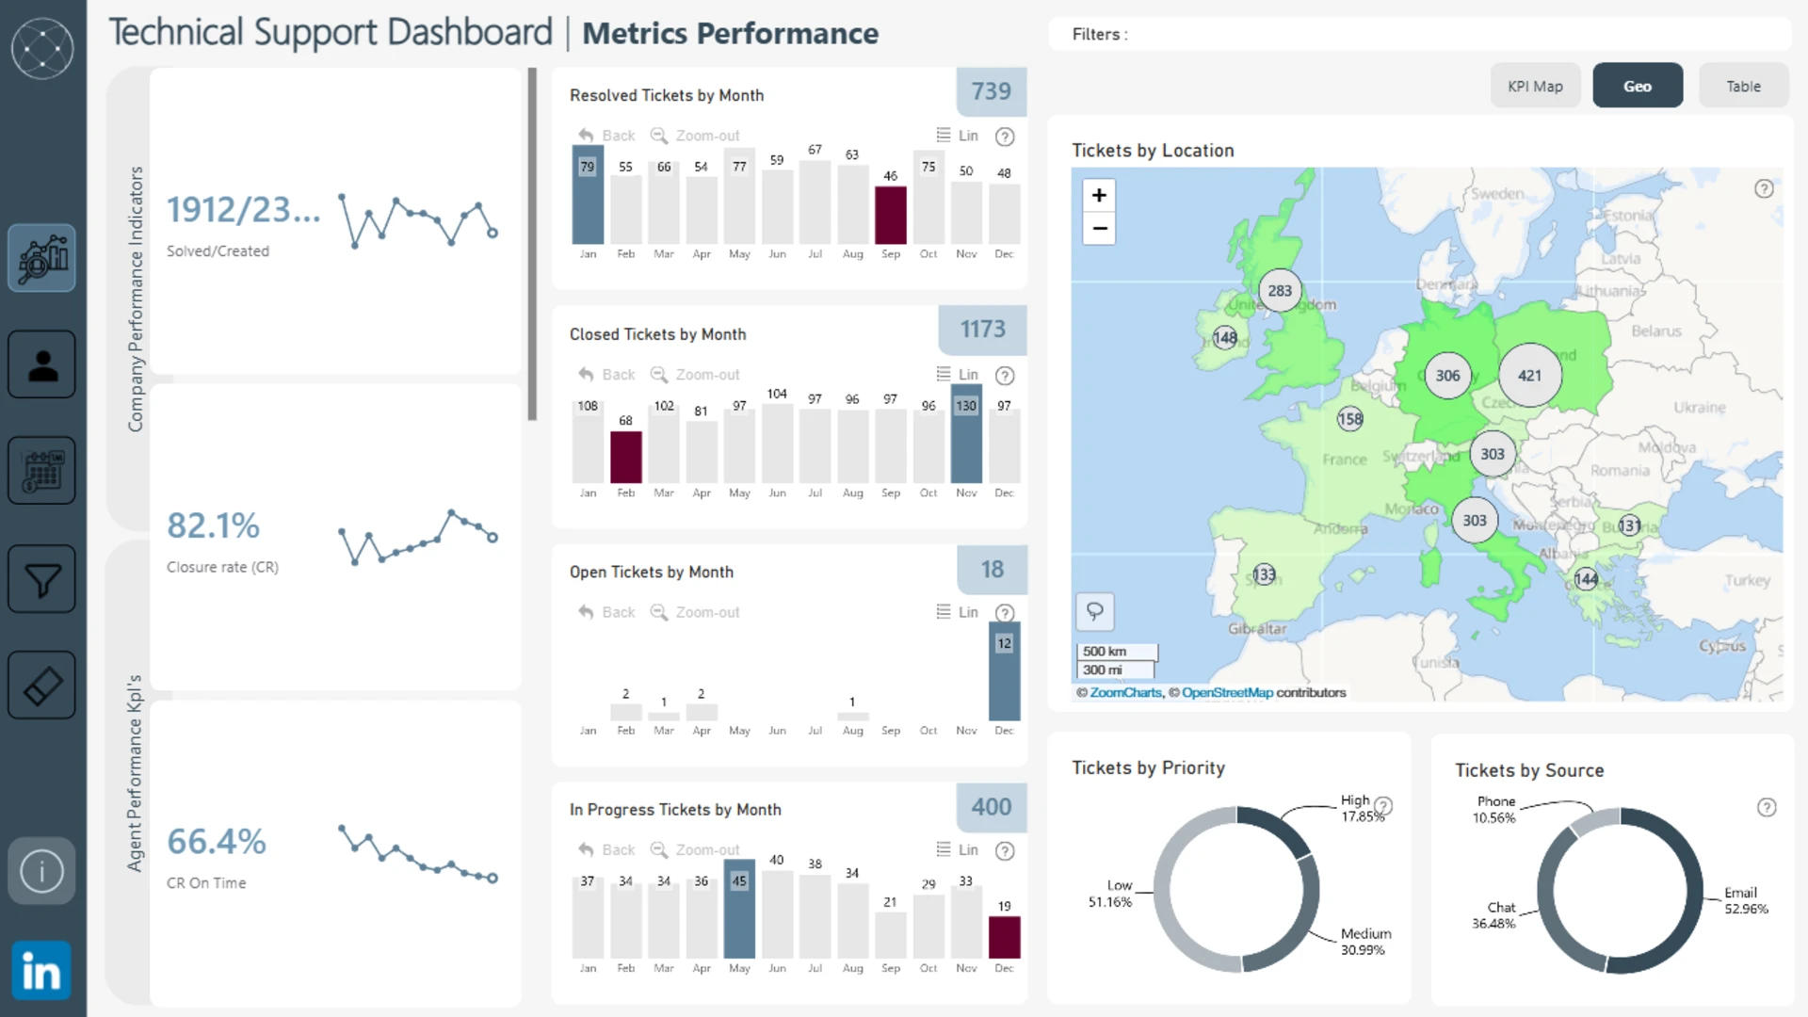Click Zoom-out on Open Tickets by Month chart
Screen dimensions: 1808x1017
[x=695, y=612]
